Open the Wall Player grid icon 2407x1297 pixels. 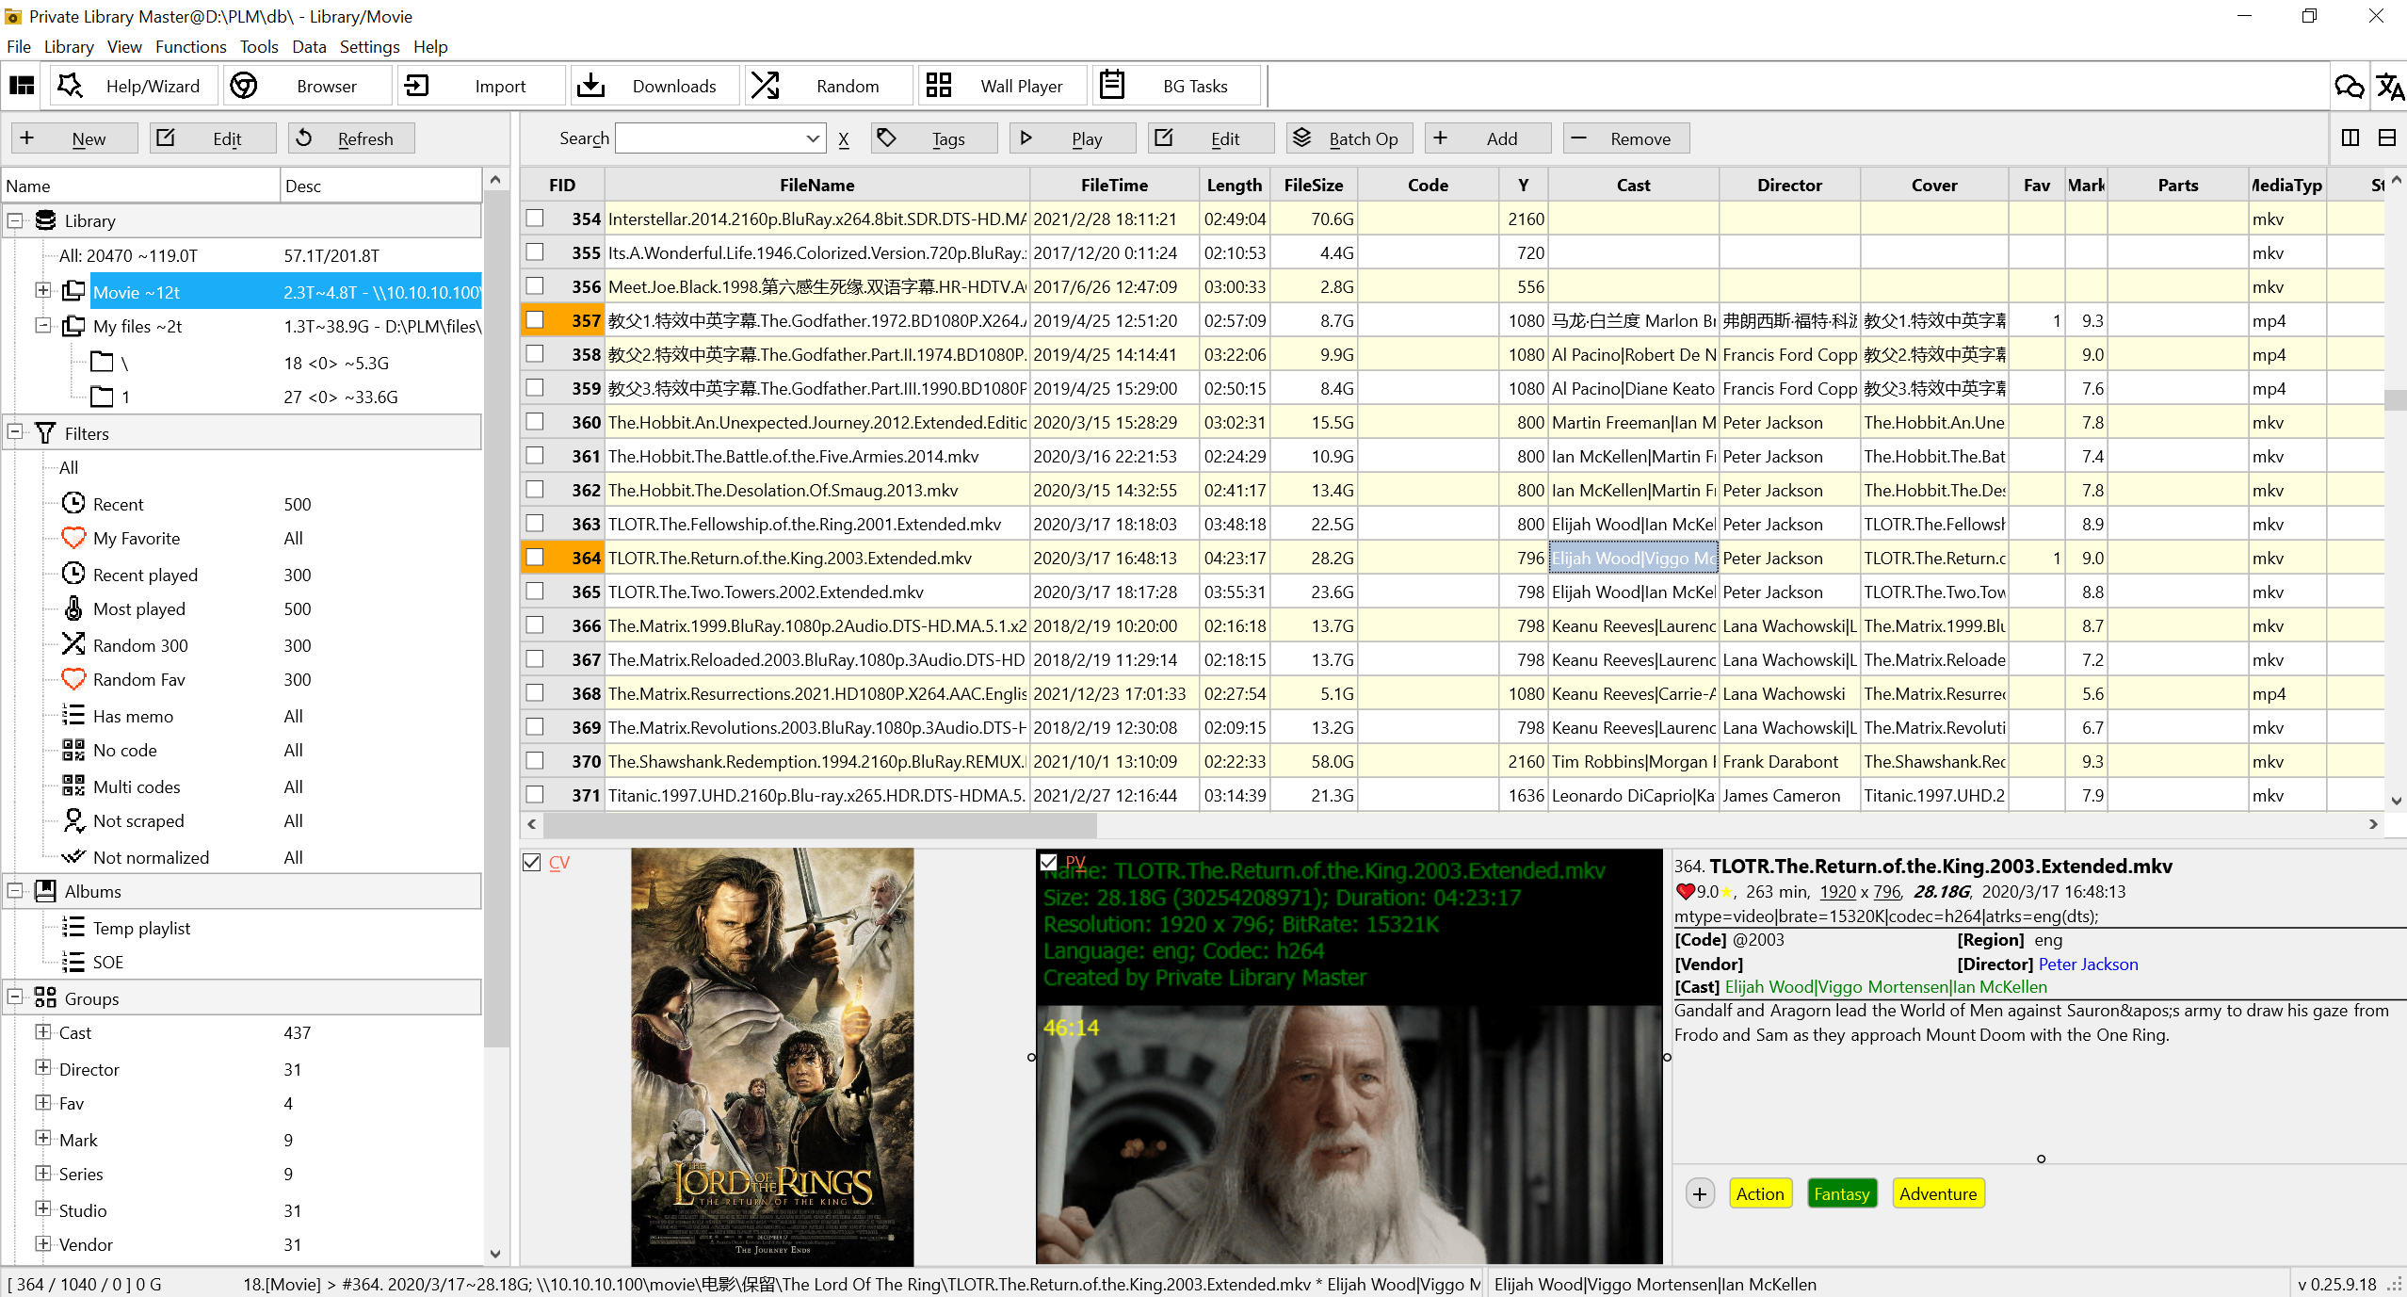pyautogui.click(x=939, y=86)
